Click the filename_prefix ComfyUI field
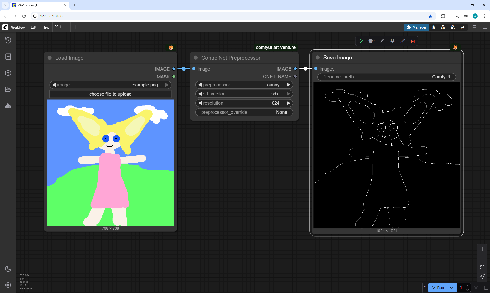490x293 pixels. coord(386,77)
